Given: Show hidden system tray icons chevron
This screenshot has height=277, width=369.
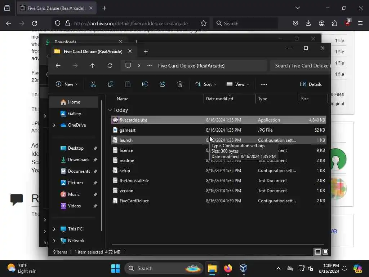Looking at the screenshot, I should point(279,268).
